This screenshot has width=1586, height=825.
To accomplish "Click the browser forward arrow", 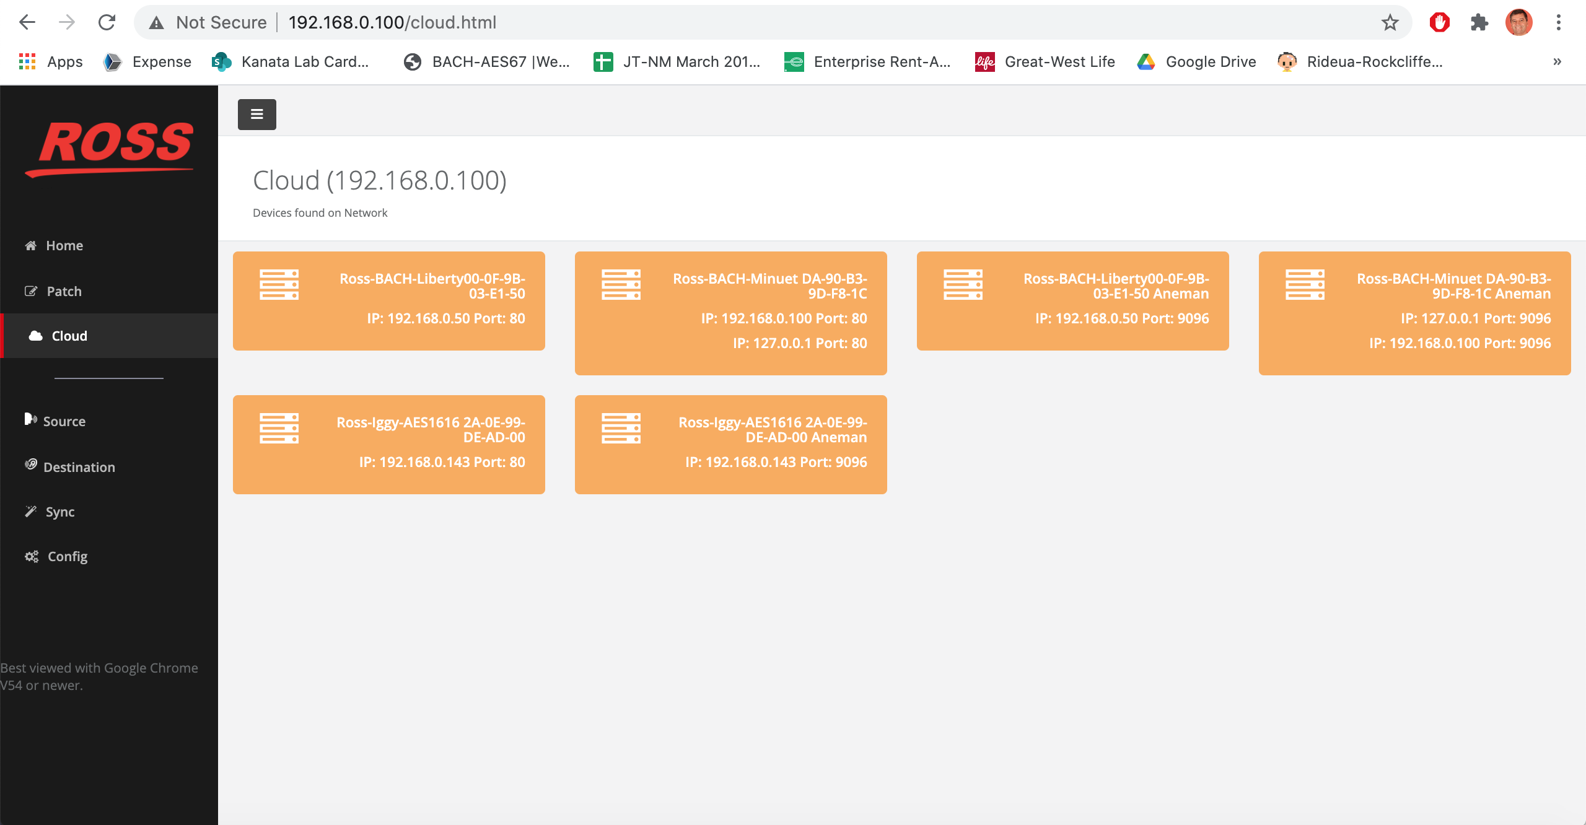I will [67, 22].
